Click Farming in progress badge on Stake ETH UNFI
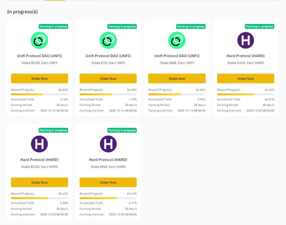The width and height of the screenshot is (286, 225). pos(122,27)
